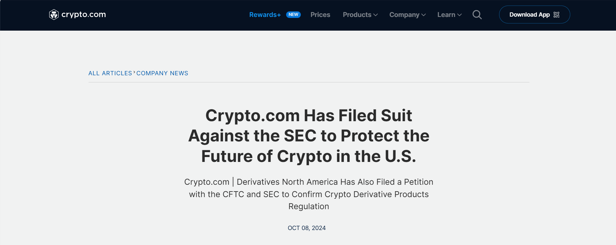The height and width of the screenshot is (245, 616).
Task: Follow the COMPANY NEWS breadcrumb link
Action: [x=162, y=73]
